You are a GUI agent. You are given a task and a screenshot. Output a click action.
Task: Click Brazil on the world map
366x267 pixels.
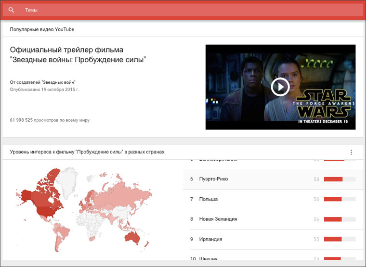click(x=64, y=230)
